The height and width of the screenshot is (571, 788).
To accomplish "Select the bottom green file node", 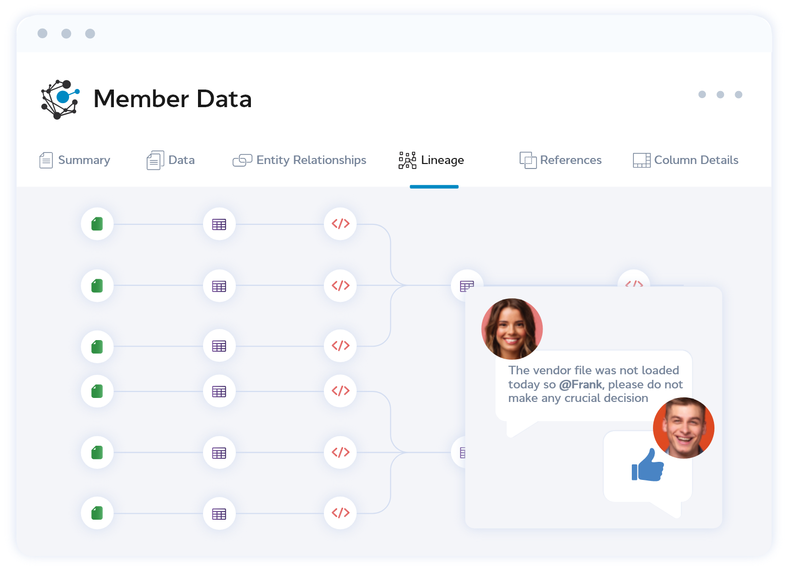I will tap(97, 513).
